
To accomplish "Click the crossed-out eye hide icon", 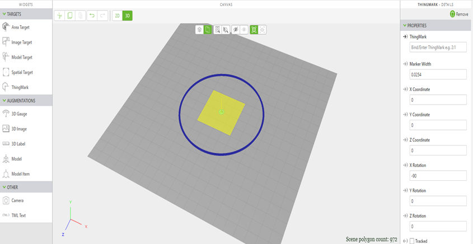I will click(x=236, y=30).
